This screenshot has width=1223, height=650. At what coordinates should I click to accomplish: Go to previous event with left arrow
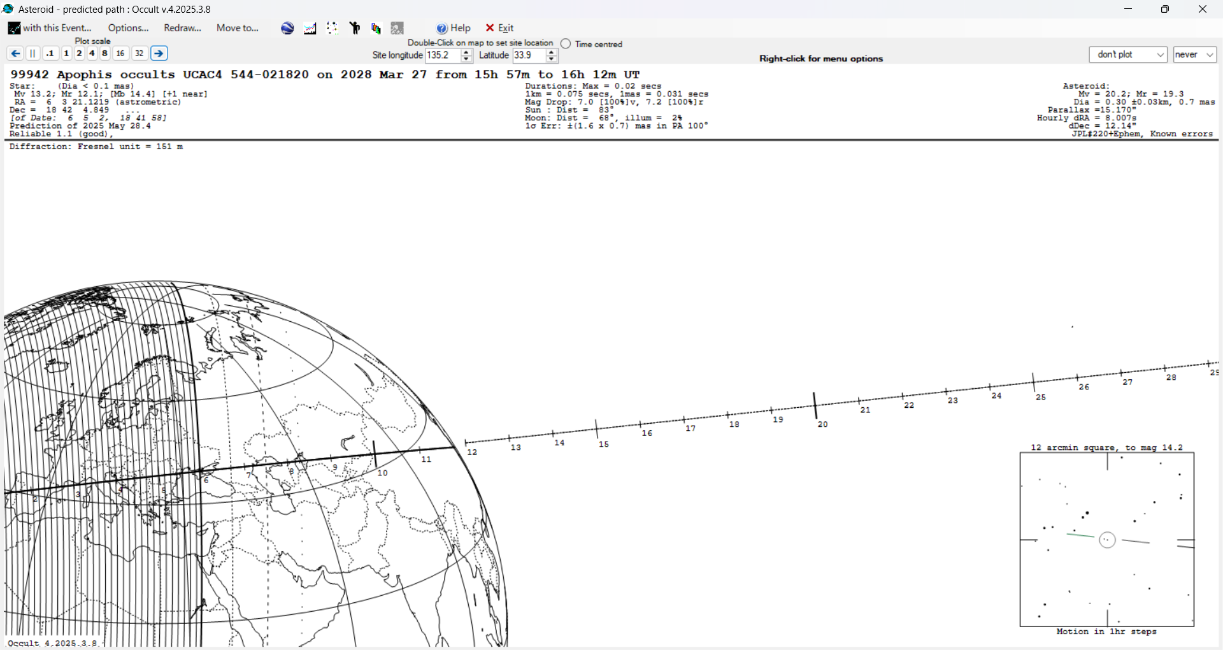tap(15, 54)
